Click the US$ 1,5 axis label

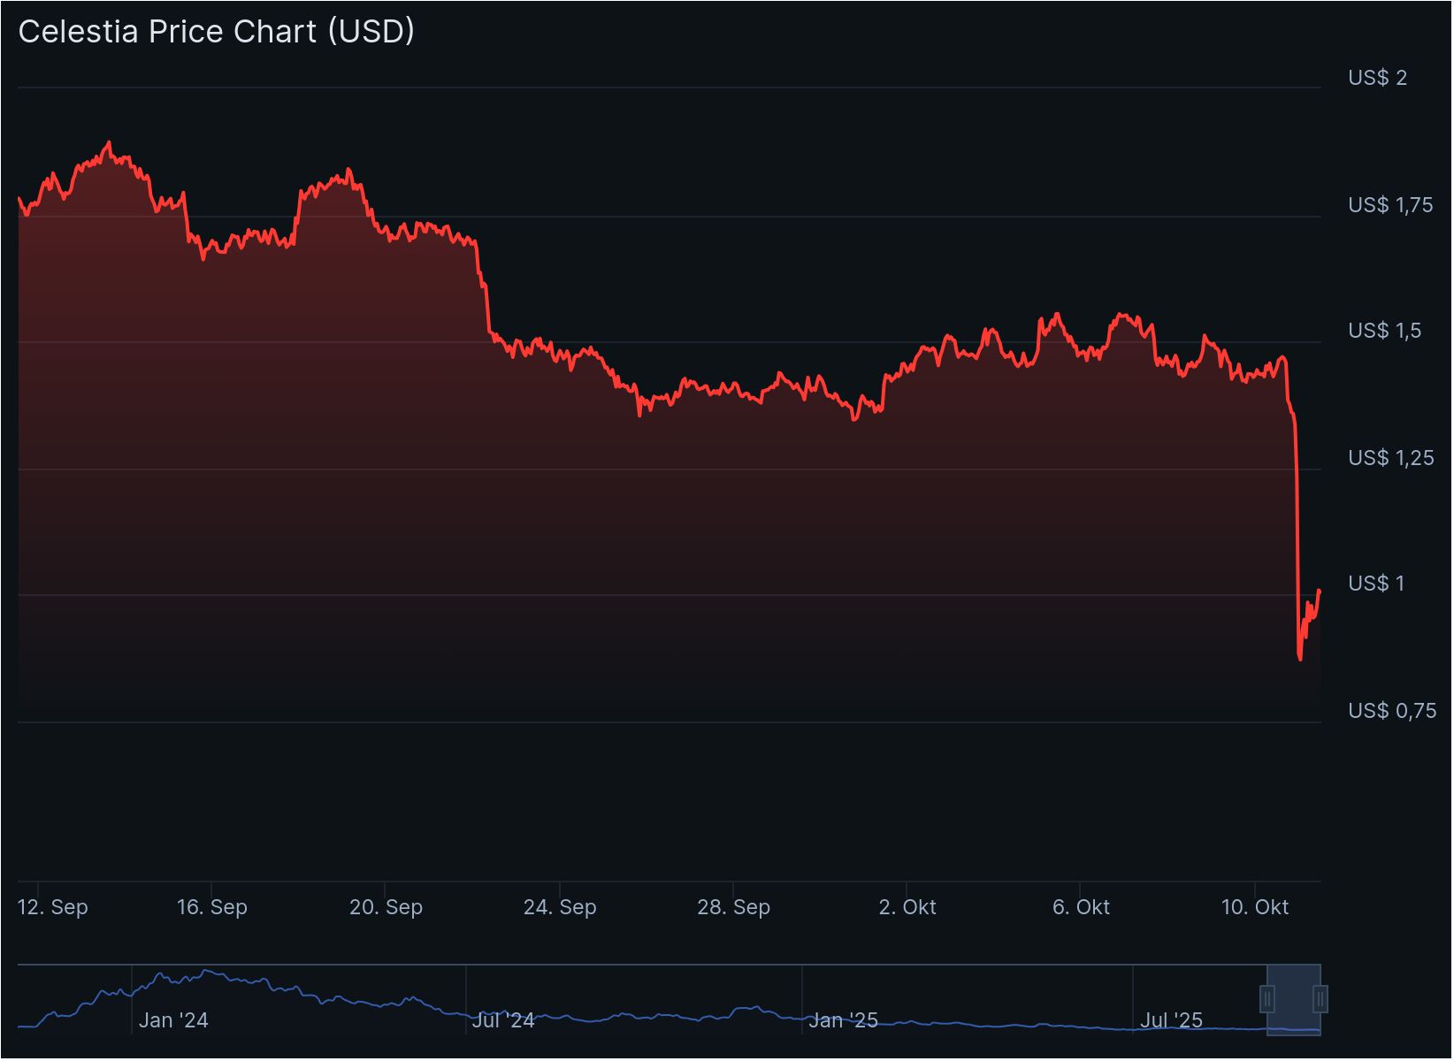pos(1385,331)
